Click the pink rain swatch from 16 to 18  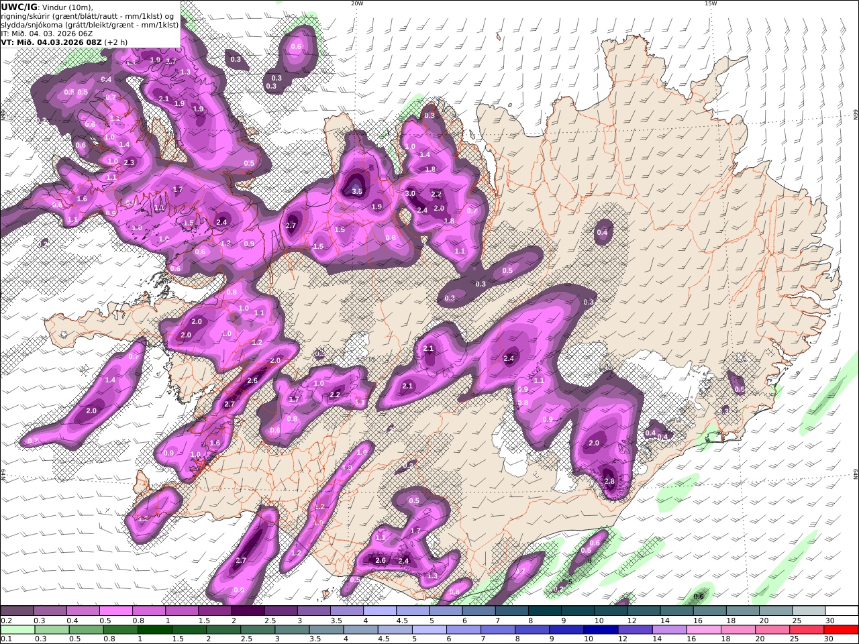tap(703, 630)
